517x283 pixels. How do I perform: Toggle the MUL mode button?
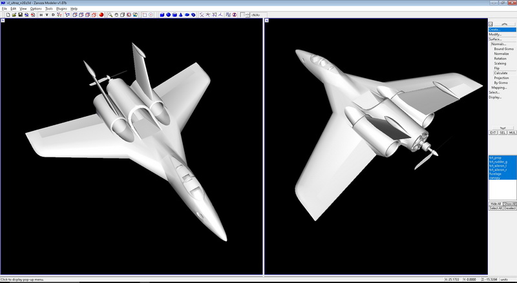(x=512, y=133)
